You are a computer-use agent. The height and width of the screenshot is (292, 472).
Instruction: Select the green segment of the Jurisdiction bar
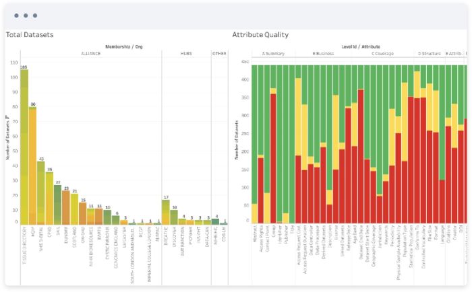pyautogui.click(x=380, y=130)
